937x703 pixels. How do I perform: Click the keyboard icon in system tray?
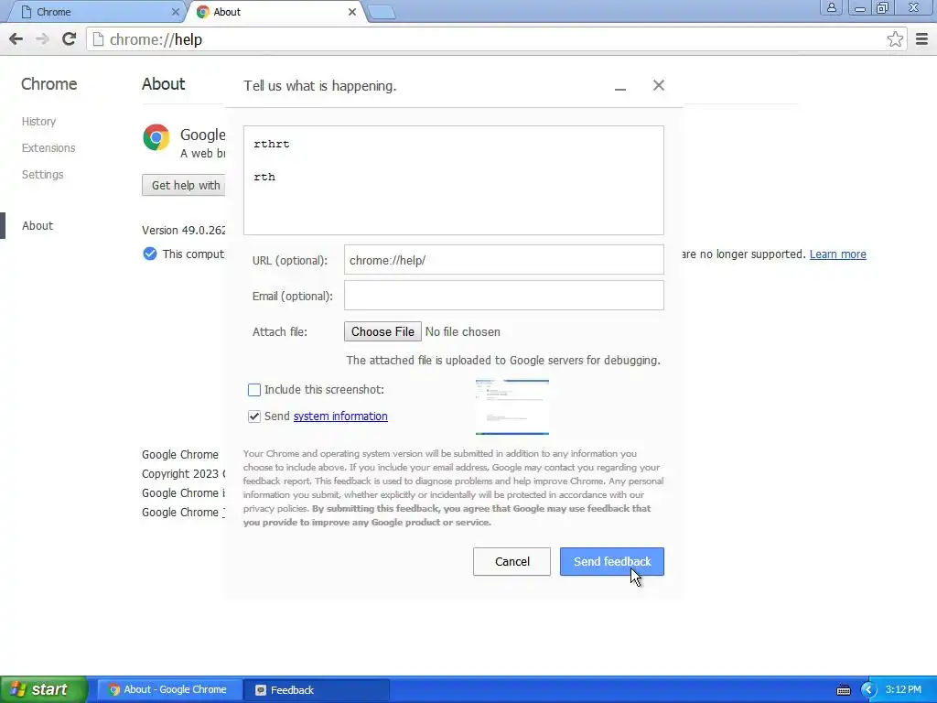pyautogui.click(x=843, y=690)
